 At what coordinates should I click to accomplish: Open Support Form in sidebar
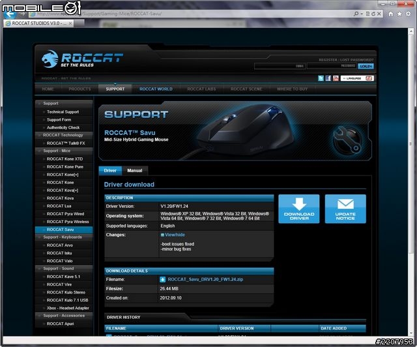click(59, 120)
